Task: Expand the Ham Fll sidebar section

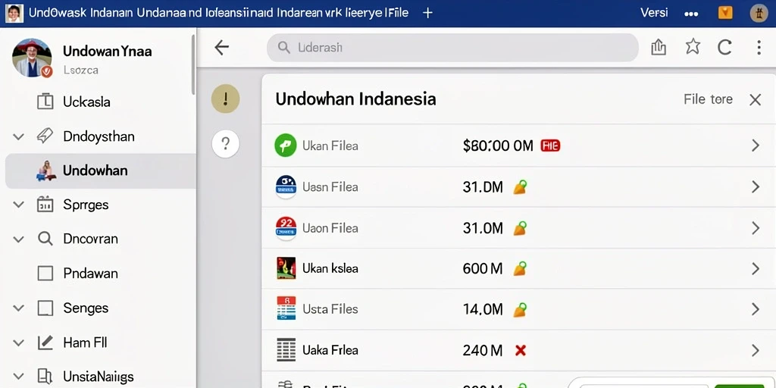Action: click(18, 343)
